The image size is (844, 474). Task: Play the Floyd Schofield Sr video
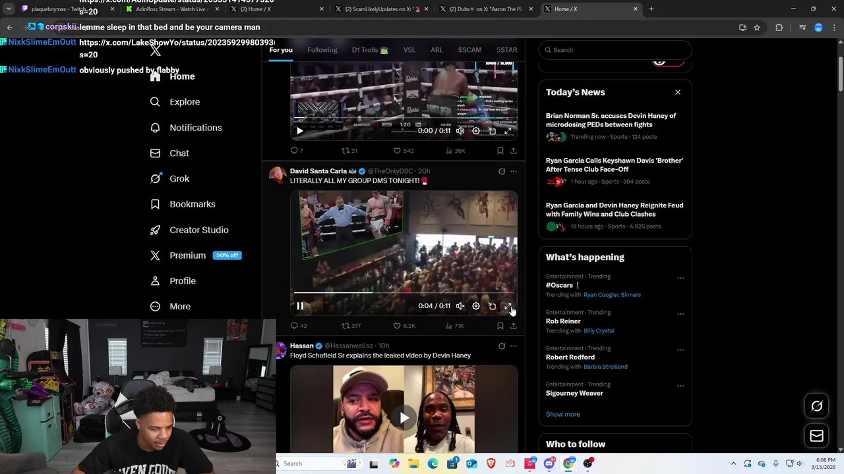404,417
